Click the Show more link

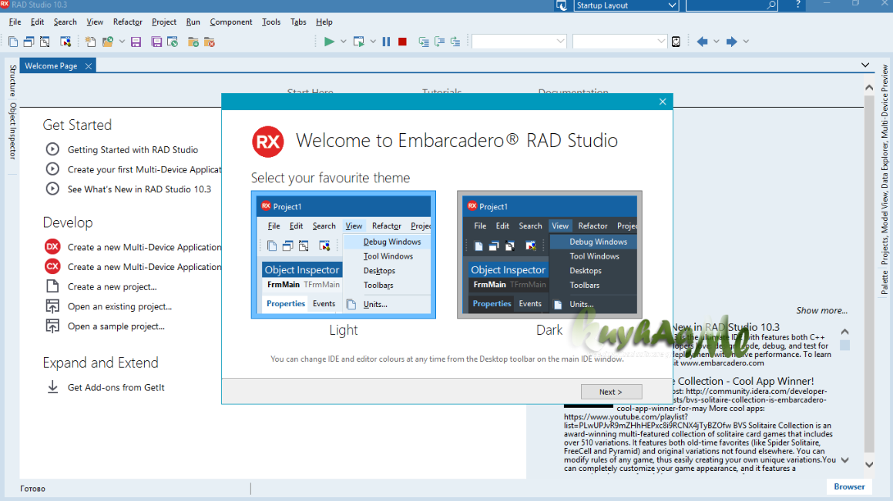821,310
